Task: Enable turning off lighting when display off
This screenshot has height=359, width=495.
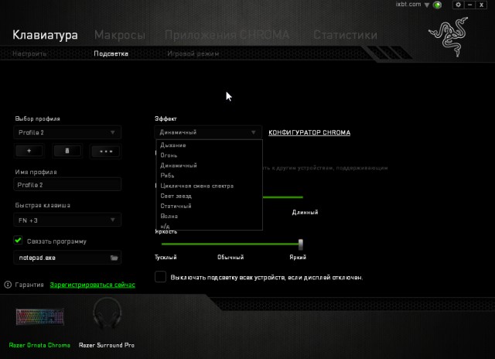Action: [160, 276]
